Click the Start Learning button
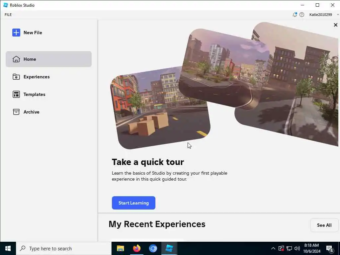The image size is (340, 255). click(x=133, y=203)
